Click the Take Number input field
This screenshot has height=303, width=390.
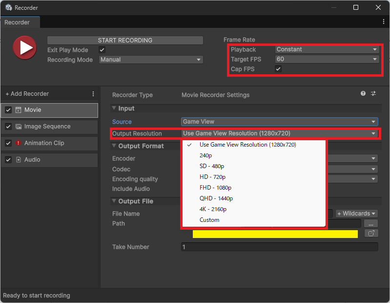coord(279,247)
